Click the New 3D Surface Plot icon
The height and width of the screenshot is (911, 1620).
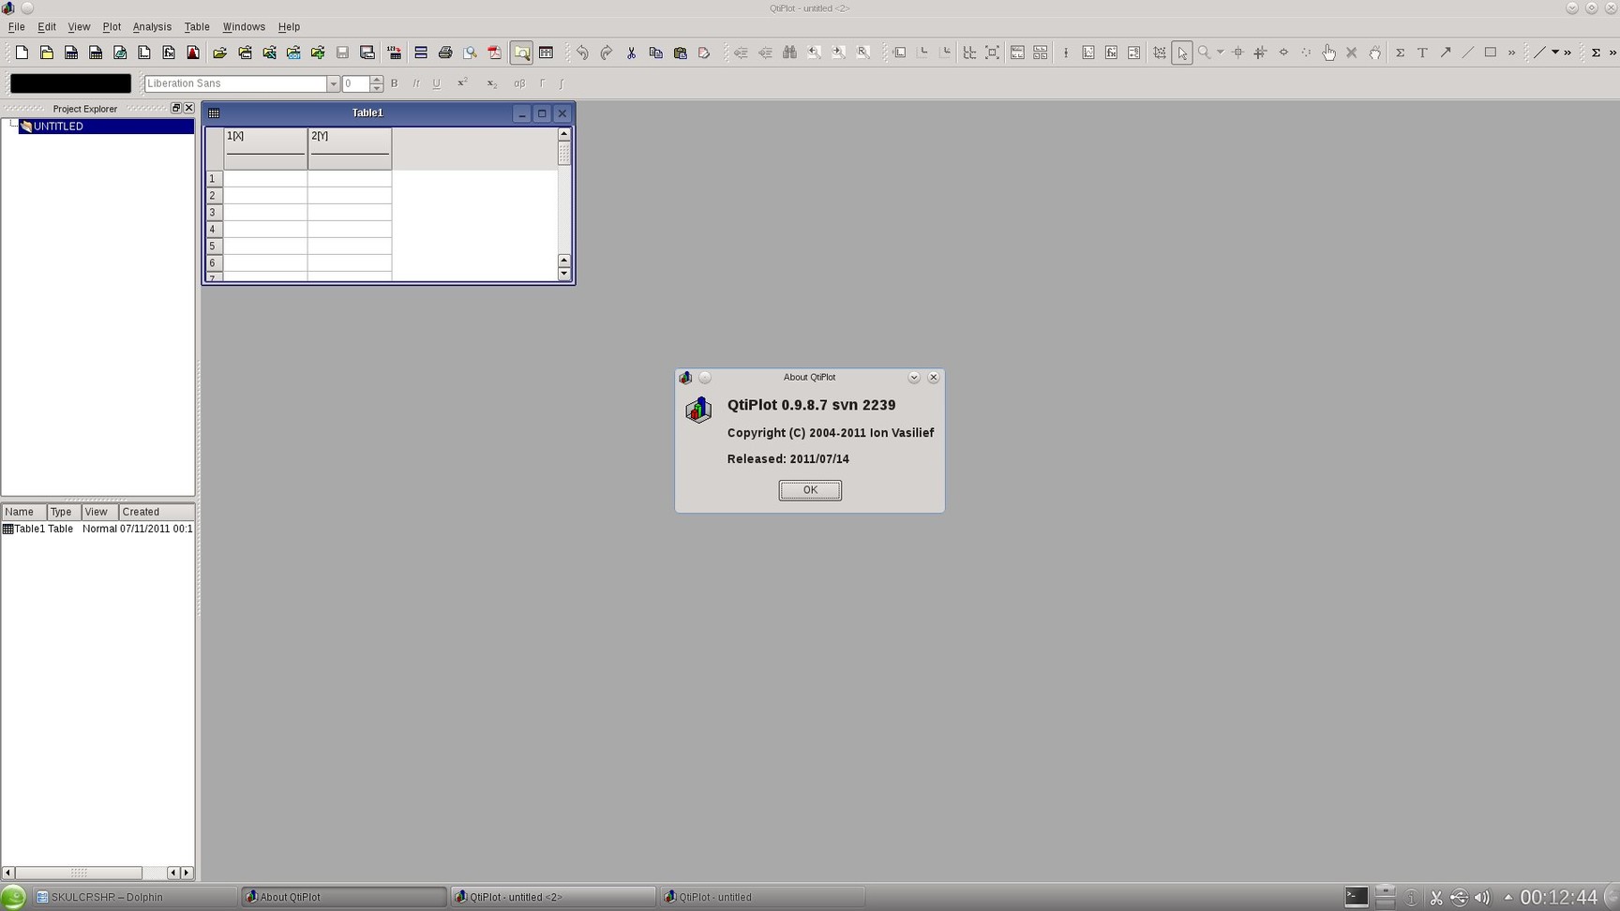[193, 52]
